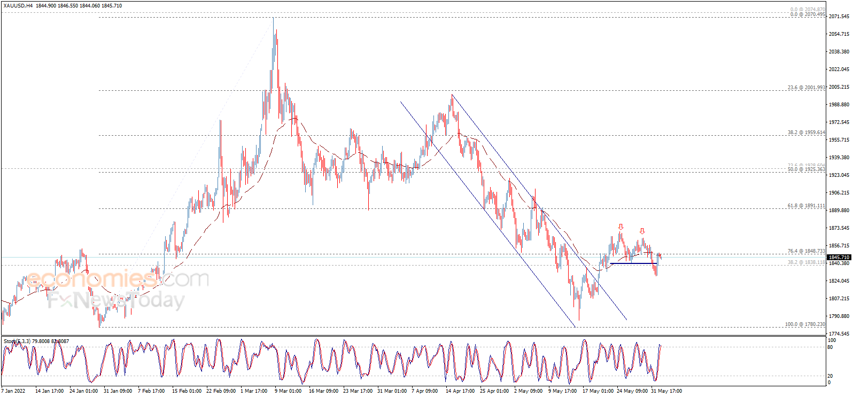Click the 31 May 17:00 date label
The height and width of the screenshot is (397, 853).
pyautogui.click(x=666, y=391)
